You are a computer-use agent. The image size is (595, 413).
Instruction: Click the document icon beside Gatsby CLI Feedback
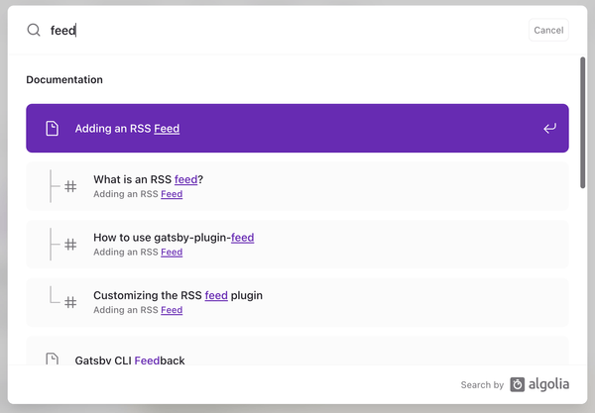52,359
